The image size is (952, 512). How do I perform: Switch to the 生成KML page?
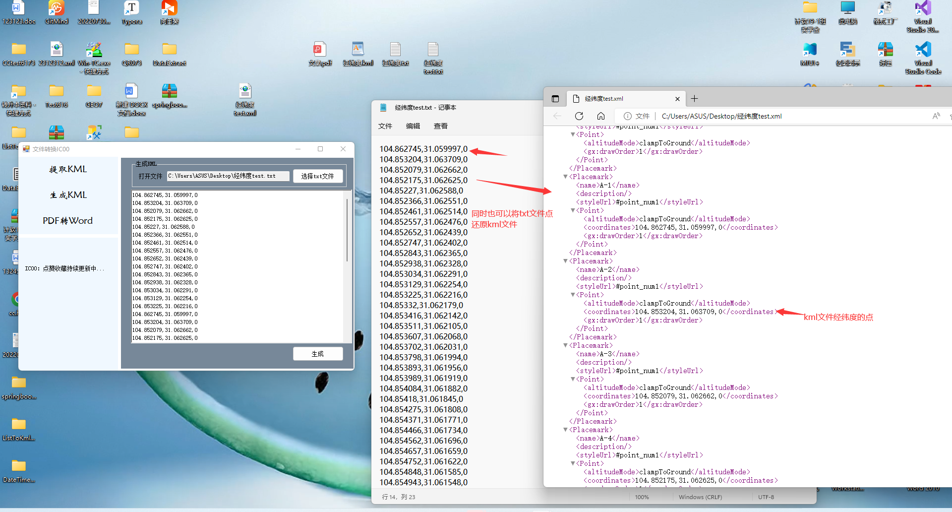pos(68,195)
